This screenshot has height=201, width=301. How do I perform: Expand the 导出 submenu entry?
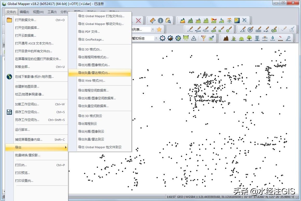point(36,147)
